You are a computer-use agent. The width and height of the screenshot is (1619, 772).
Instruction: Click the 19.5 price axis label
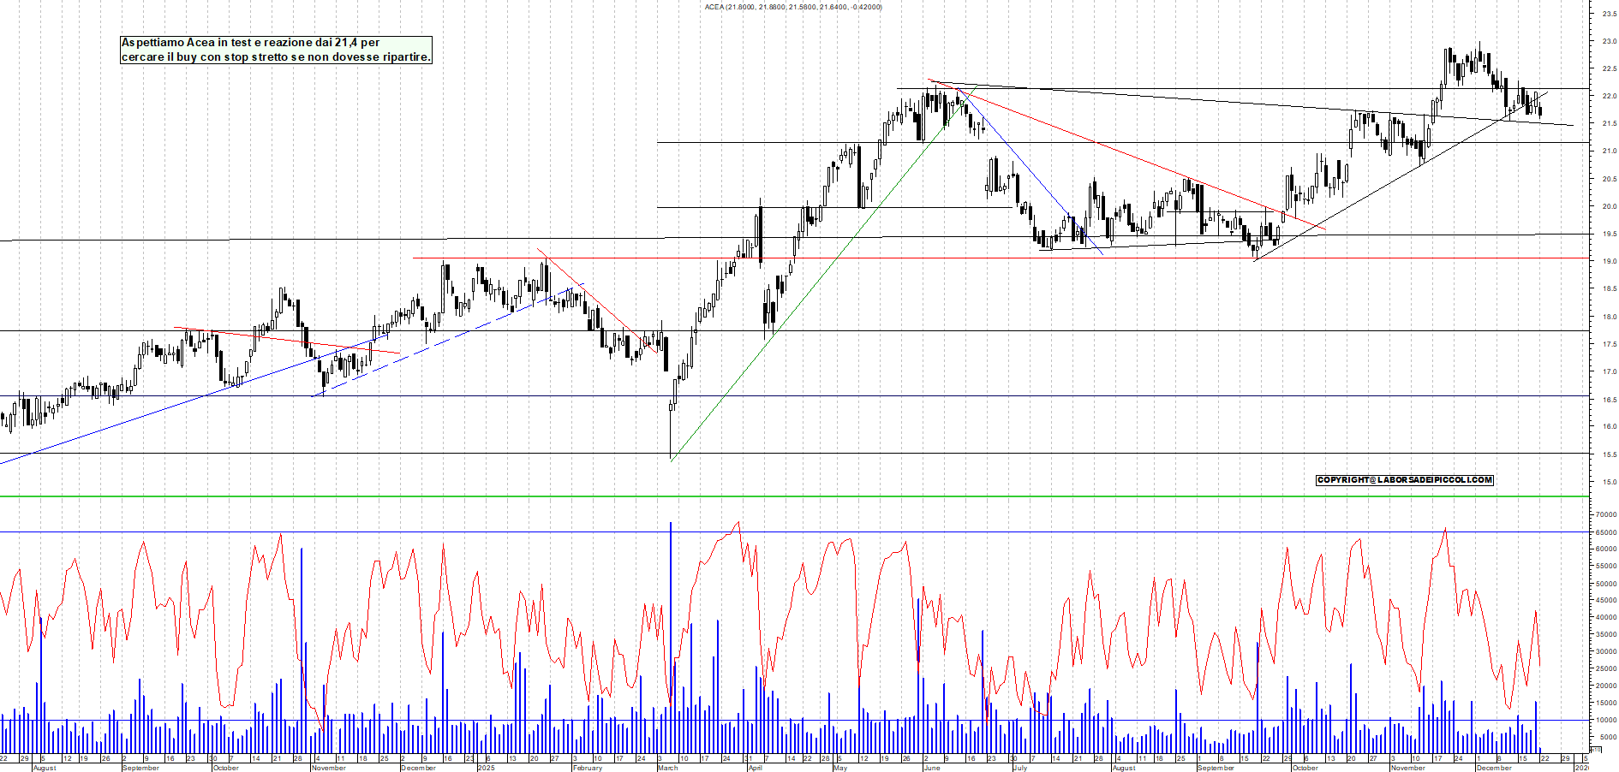coord(1609,234)
